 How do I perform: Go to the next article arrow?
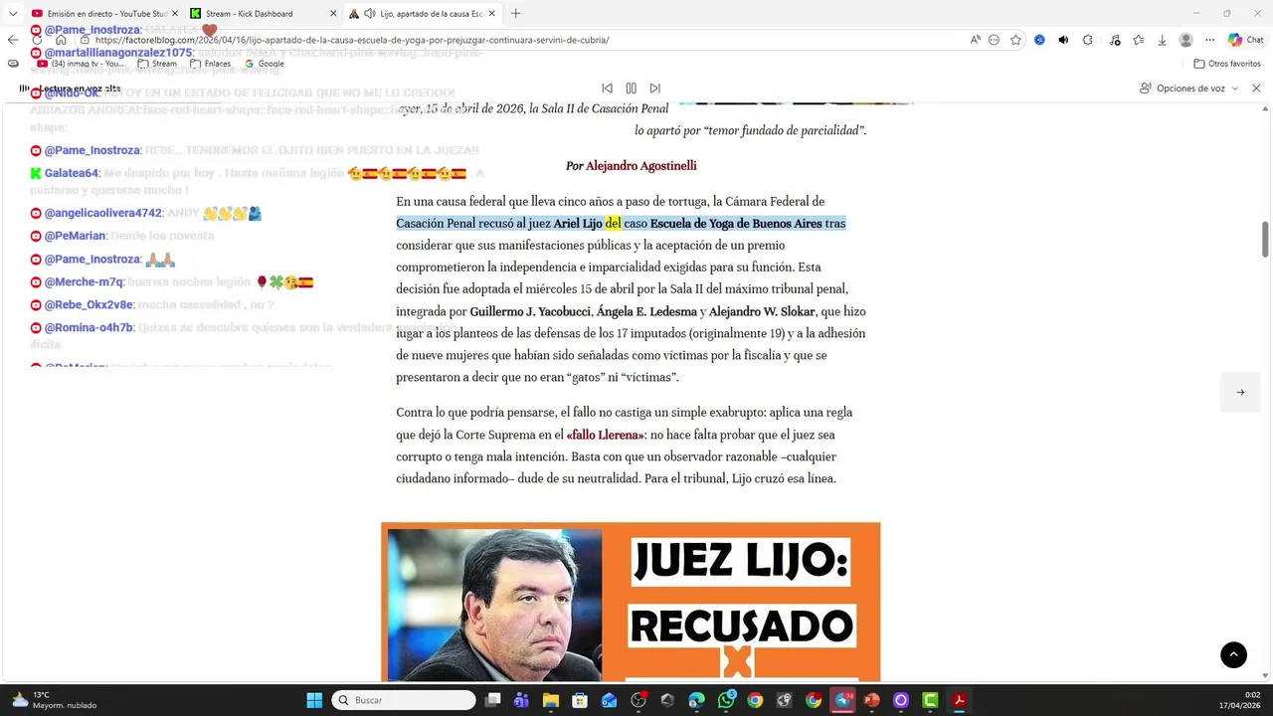pyautogui.click(x=1240, y=392)
